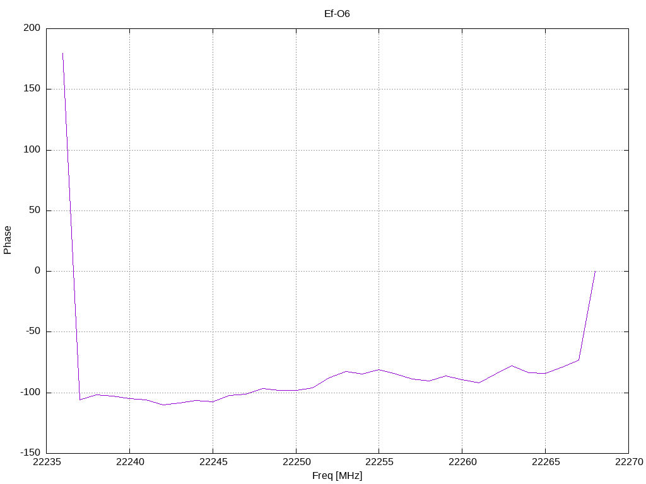Click the plot title Ef-O6
This screenshot has width=646, height=484.
click(x=337, y=14)
